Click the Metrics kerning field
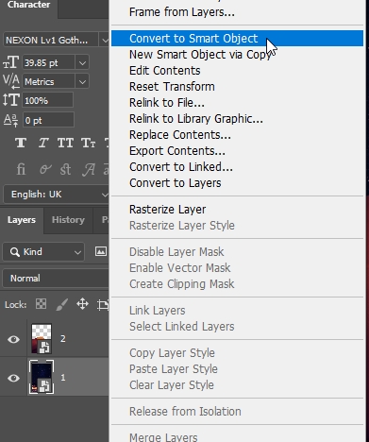 [49, 81]
